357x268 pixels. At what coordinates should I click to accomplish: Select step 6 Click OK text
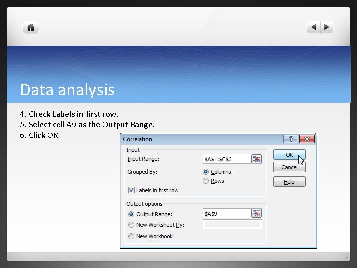click(40, 135)
